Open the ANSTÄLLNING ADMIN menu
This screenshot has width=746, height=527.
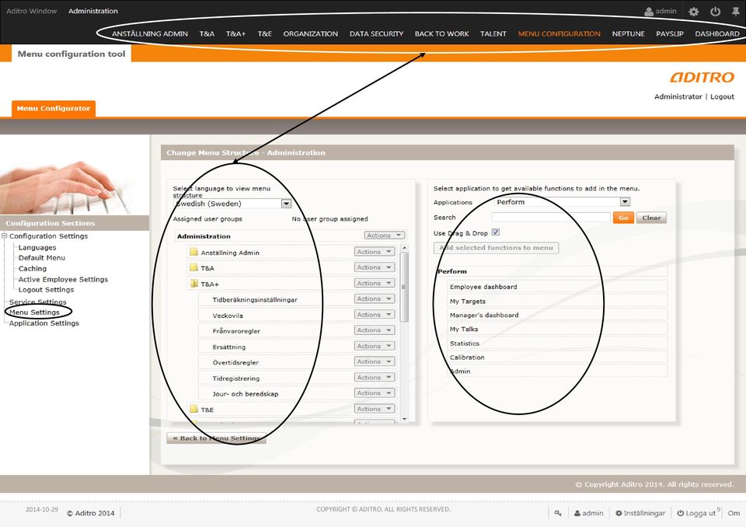[x=150, y=33]
